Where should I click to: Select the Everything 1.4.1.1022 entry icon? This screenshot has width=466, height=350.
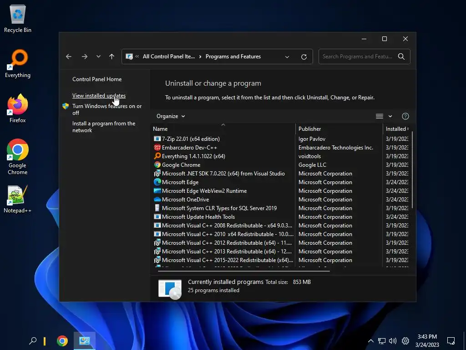click(x=157, y=156)
